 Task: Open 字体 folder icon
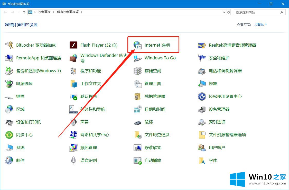pos(202,161)
